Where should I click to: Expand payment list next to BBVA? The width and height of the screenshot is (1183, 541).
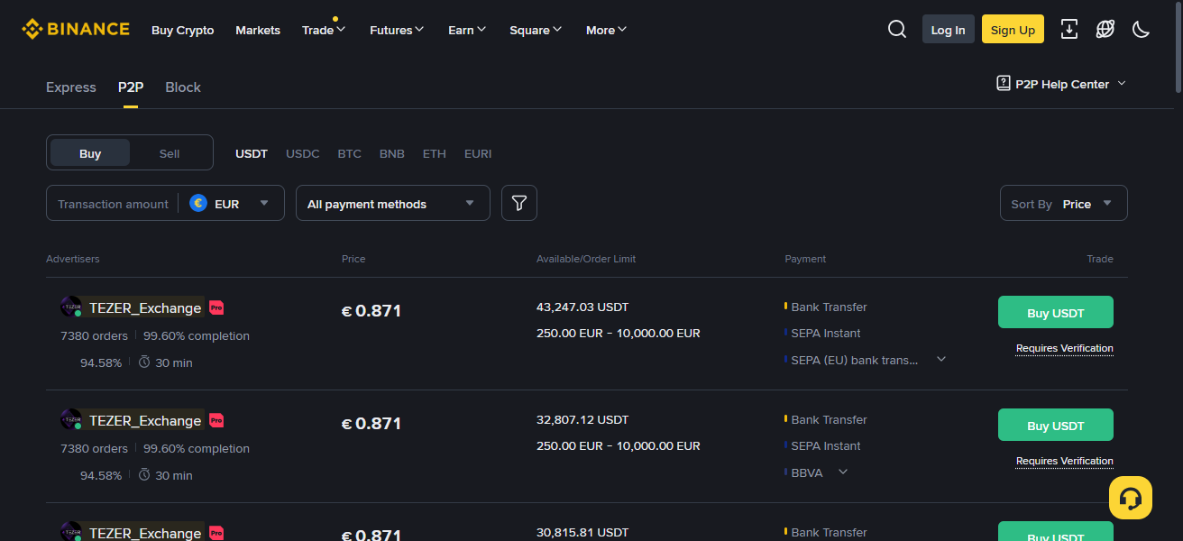point(843,472)
